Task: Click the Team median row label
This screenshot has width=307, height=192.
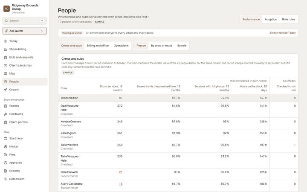Action: (70, 98)
